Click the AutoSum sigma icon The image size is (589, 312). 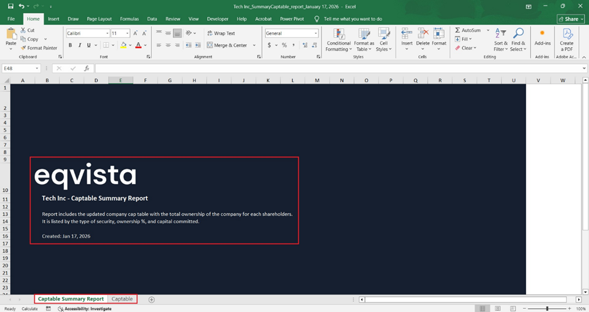[457, 30]
